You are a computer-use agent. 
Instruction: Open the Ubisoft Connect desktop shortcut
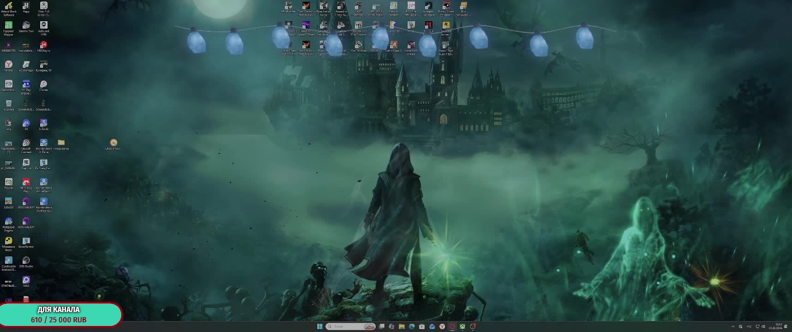tap(26, 146)
